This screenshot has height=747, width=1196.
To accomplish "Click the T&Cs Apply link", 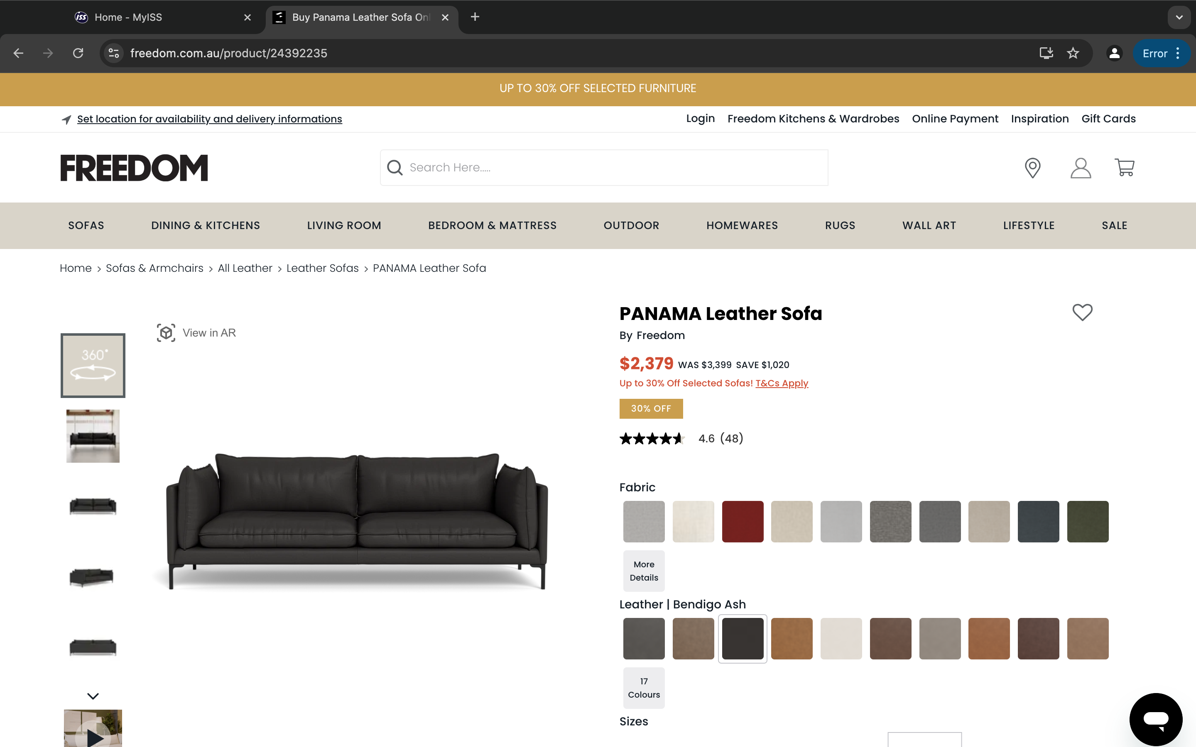I will [x=782, y=383].
